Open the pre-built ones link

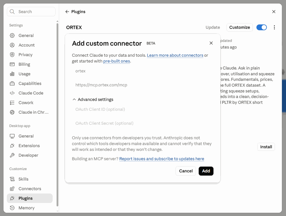point(117,61)
